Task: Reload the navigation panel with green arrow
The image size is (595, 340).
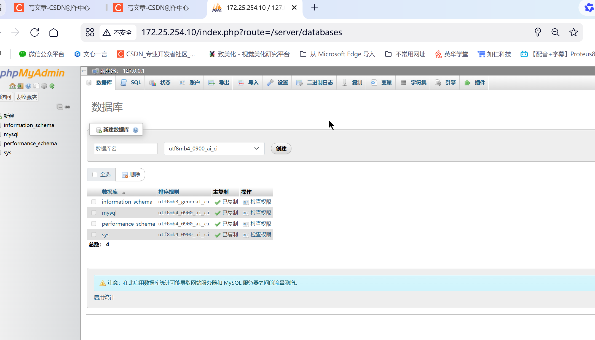Action: click(52, 86)
